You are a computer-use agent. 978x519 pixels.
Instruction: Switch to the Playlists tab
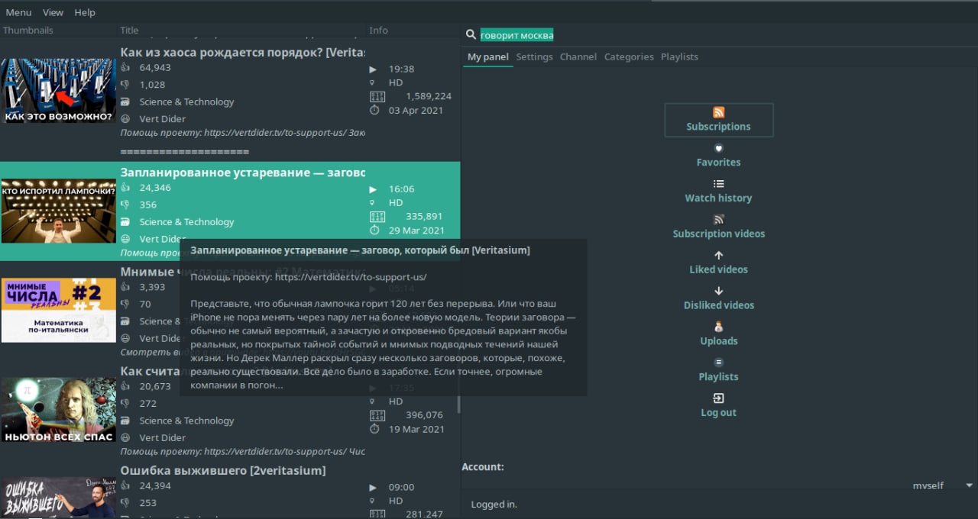[x=679, y=56]
